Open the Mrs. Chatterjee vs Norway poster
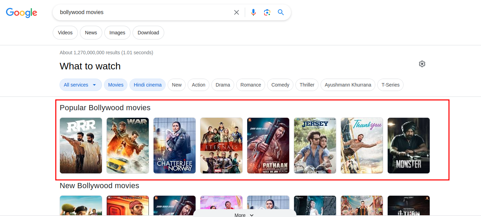Image resolution: width=481 pixels, height=217 pixels. pyautogui.click(x=175, y=146)
